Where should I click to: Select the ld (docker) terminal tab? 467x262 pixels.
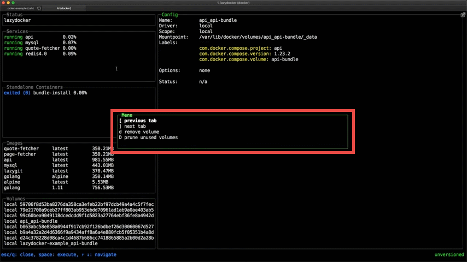[x=64, y=9]
